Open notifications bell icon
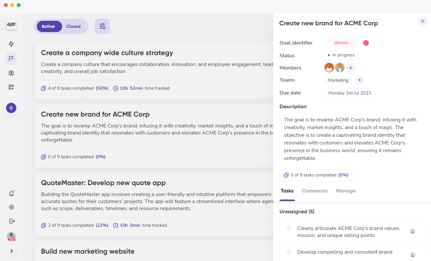The width and height of the screenshot is (431, 261). pos(12,193)
